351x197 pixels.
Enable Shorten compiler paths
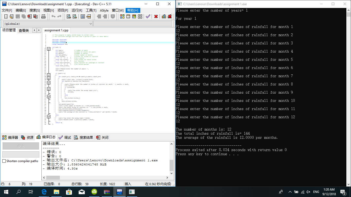click(x=4, y=161)
